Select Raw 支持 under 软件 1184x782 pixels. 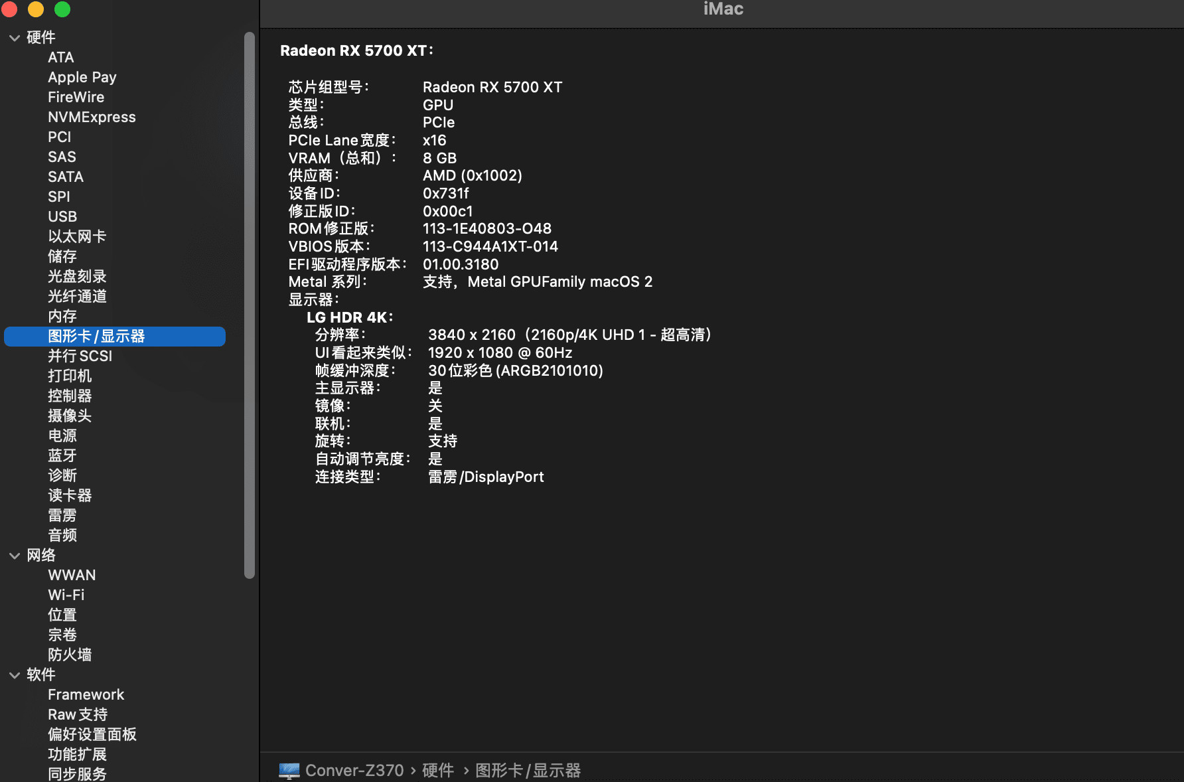click(78, 715)
